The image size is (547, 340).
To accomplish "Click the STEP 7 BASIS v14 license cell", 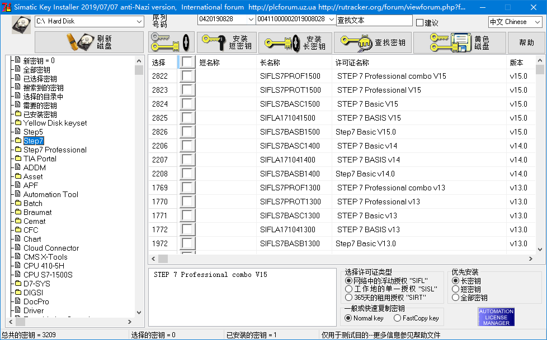I will [x=369, y=160].
